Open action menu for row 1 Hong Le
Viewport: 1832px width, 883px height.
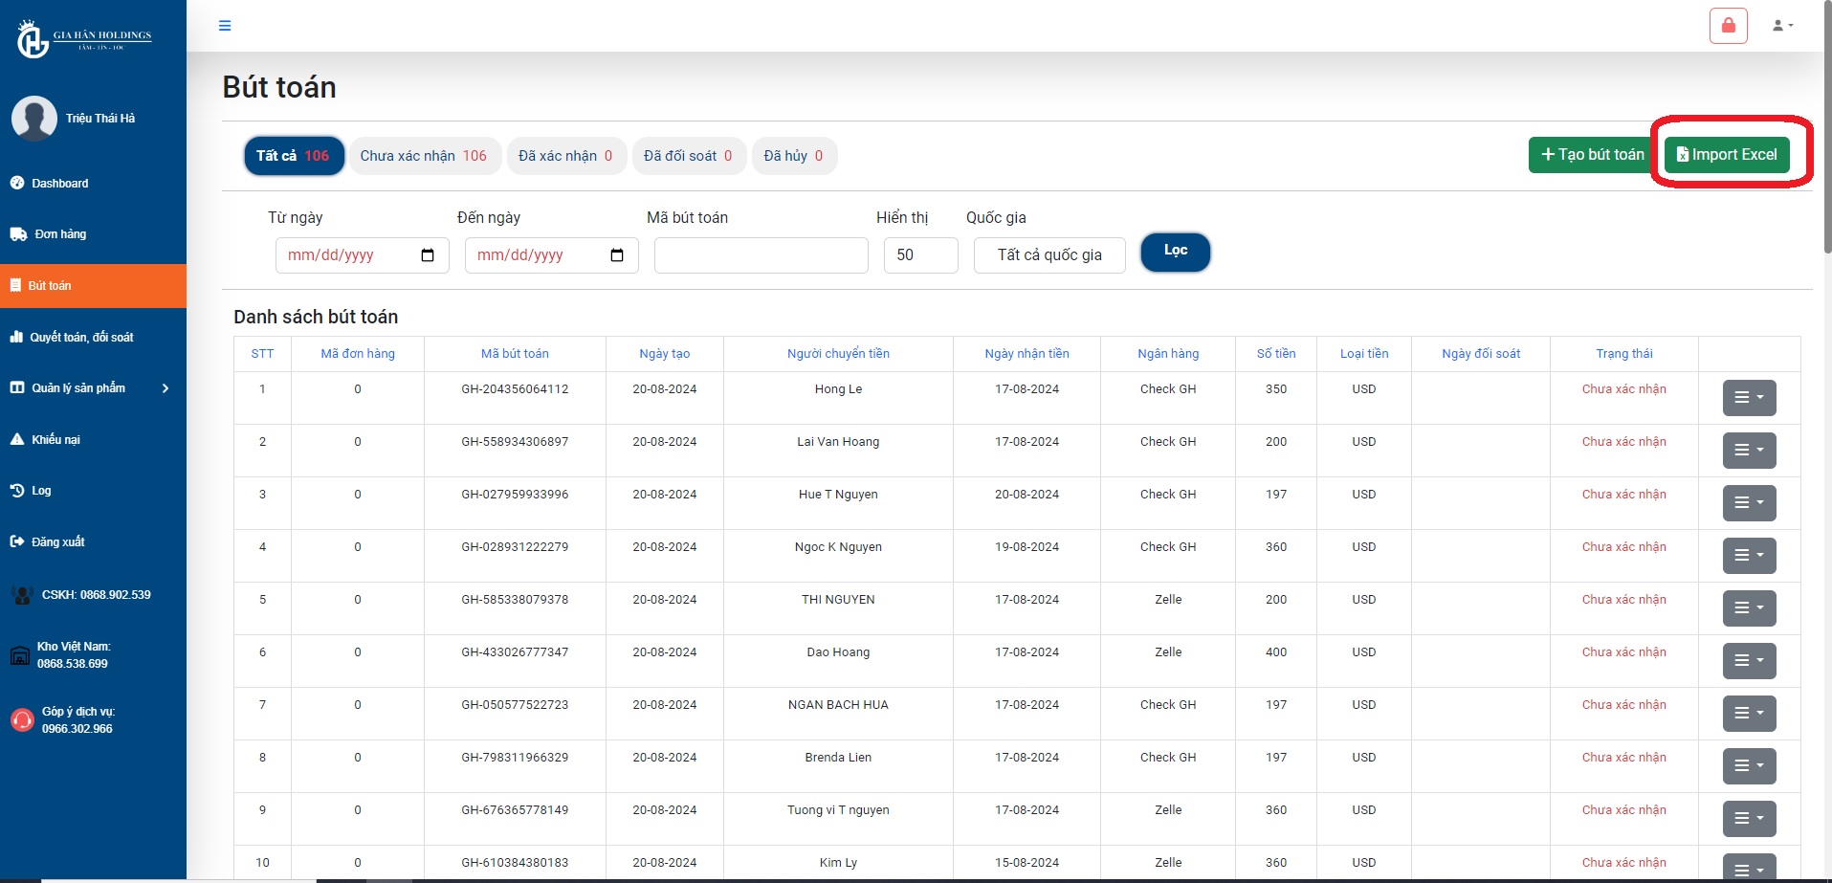[x=1749, y=398]
